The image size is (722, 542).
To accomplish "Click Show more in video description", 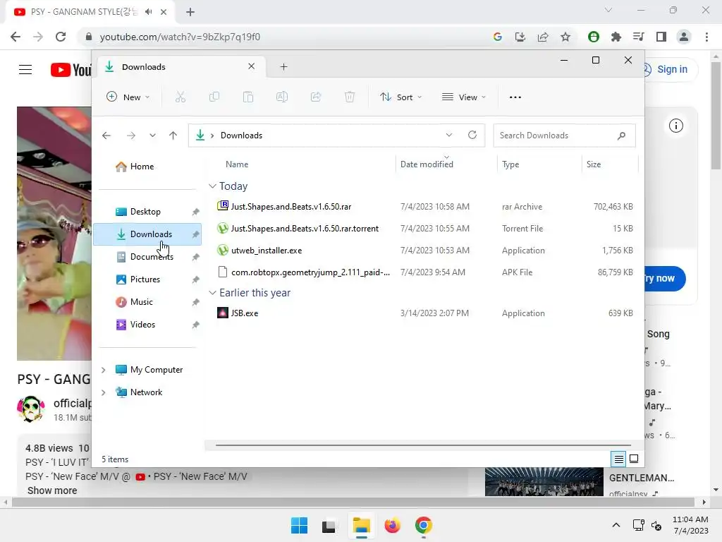I will [x=52, y=490].
